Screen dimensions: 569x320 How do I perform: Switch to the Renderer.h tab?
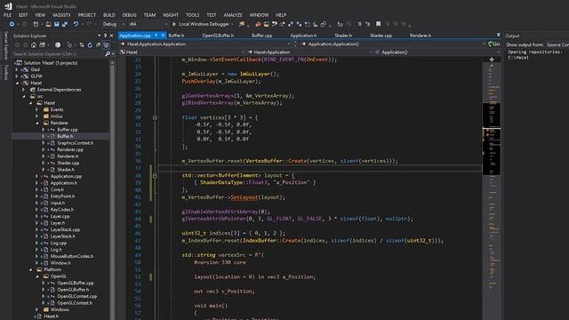pyautogui.click(x=421, y=36)
